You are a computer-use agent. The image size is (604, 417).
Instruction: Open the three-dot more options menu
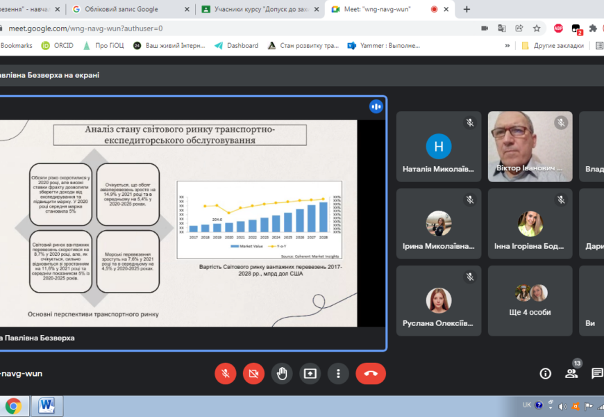point(338,373)
